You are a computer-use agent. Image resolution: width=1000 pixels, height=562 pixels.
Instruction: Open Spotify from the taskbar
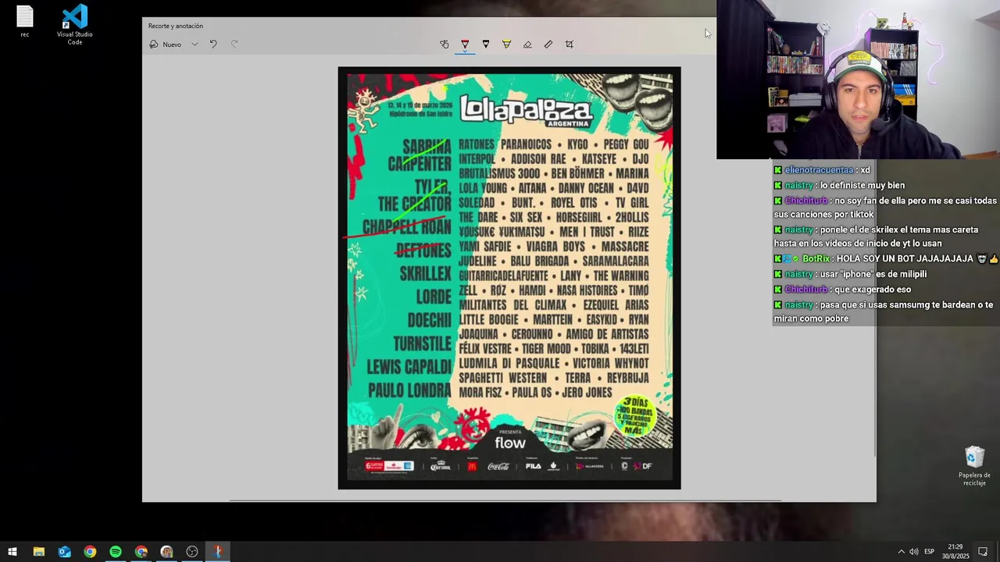116,552
